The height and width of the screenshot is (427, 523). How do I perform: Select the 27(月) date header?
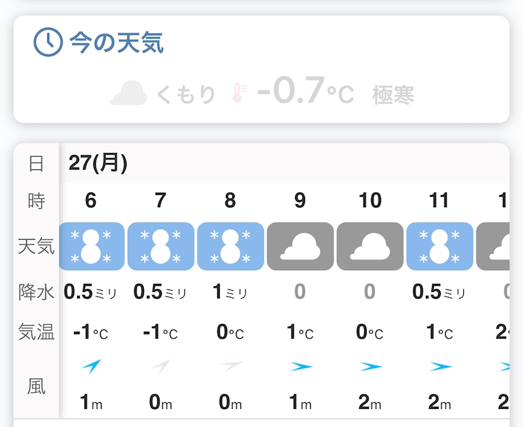[98, 163]
